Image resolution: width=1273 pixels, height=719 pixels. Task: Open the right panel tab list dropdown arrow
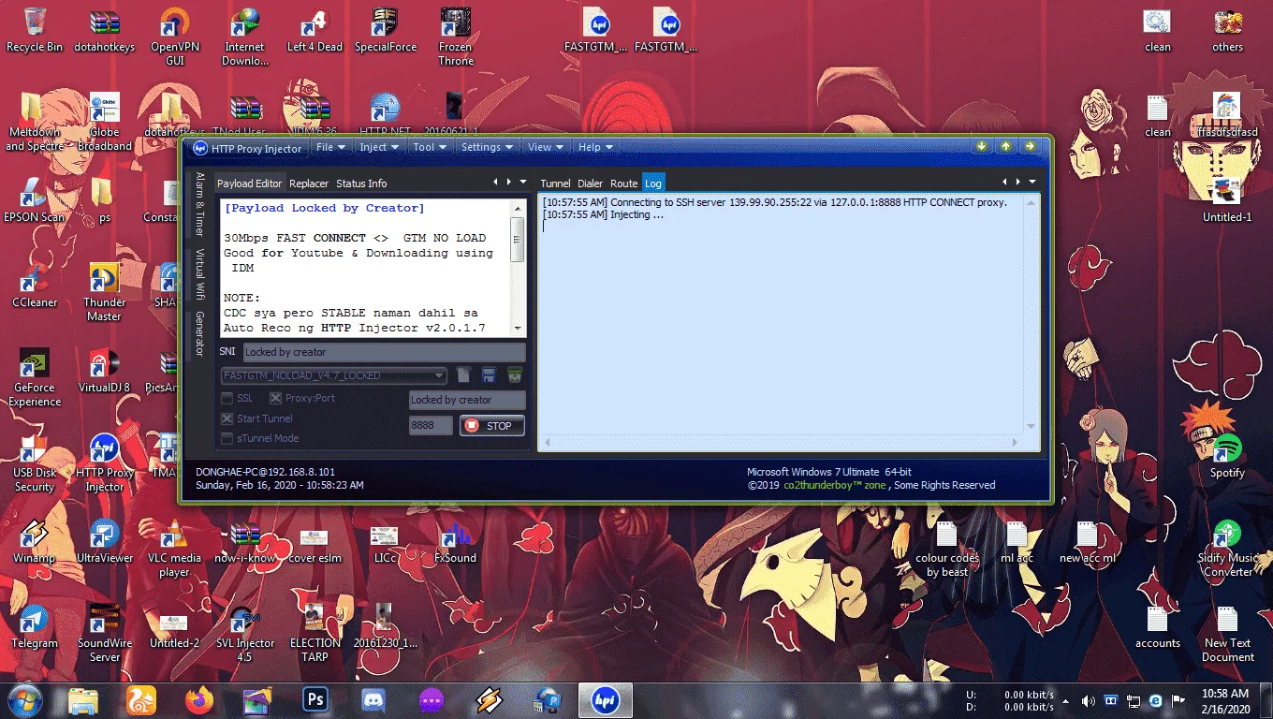[1032, 182]
